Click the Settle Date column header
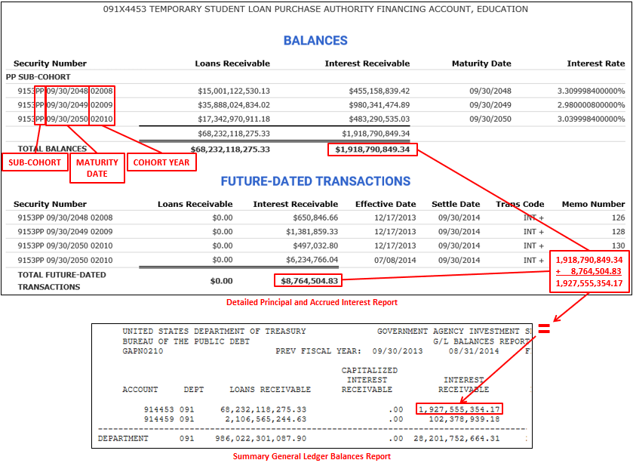Viewport: 633px width, 463px height. (x=456, y=204)
